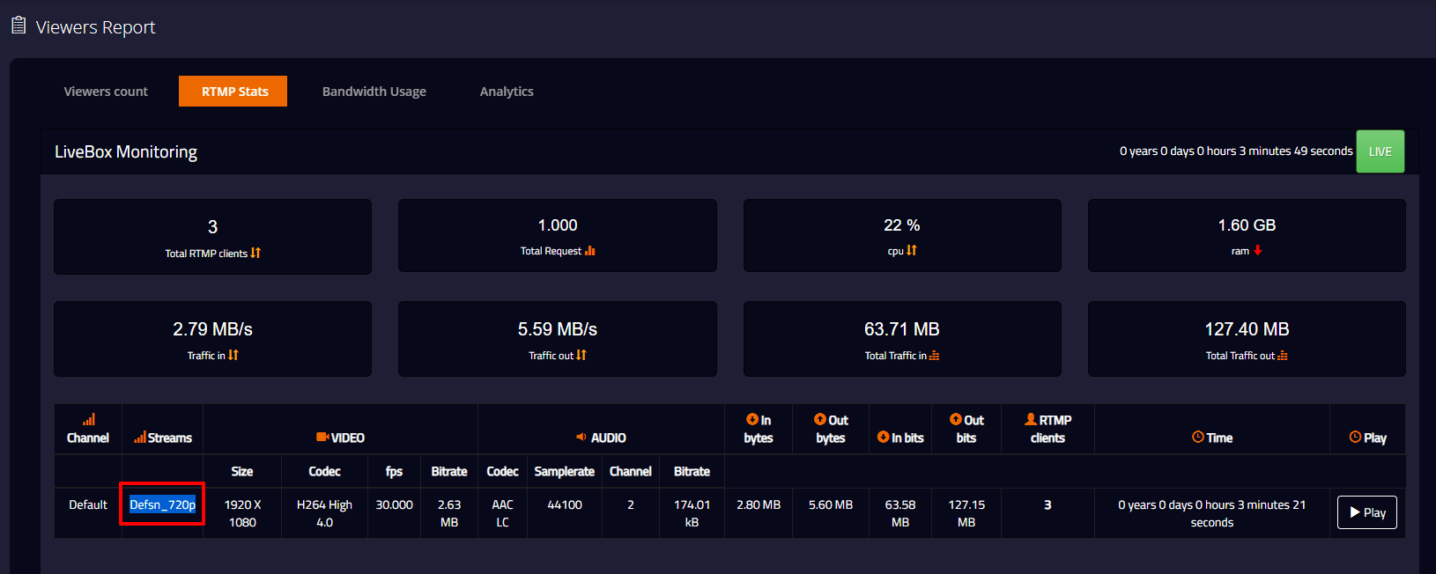Click the 1920 X 1080 size cell

242,513
